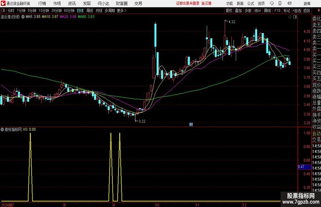Toggle the left panel layout icon
This screenshot has width=321, height=207.
coord(3,11)
